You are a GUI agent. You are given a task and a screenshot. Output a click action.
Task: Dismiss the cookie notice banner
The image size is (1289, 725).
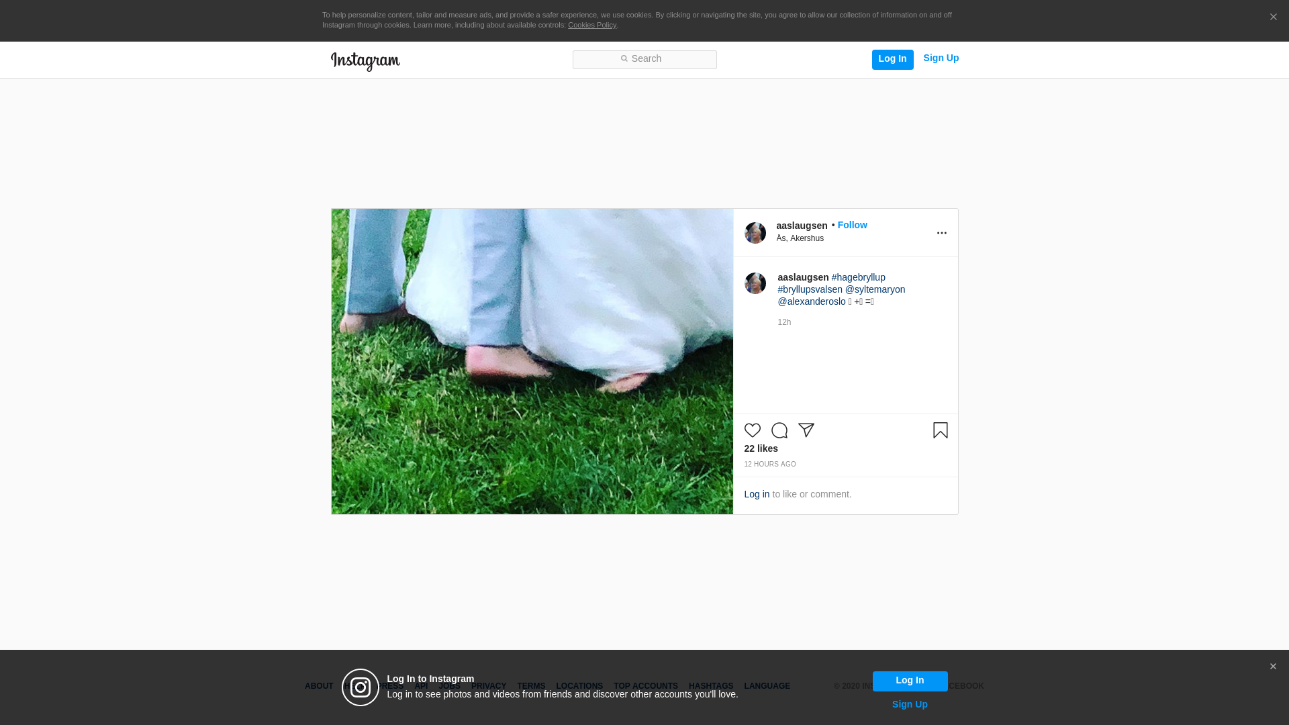coord(1273,17)
